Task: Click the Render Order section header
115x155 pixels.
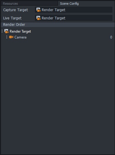Action: 58,25
